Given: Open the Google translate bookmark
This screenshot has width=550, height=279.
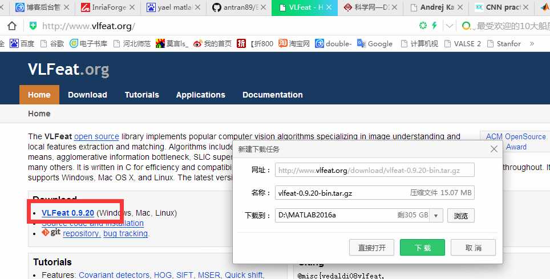Looking at the screenshot, I should tap(375, 43).
